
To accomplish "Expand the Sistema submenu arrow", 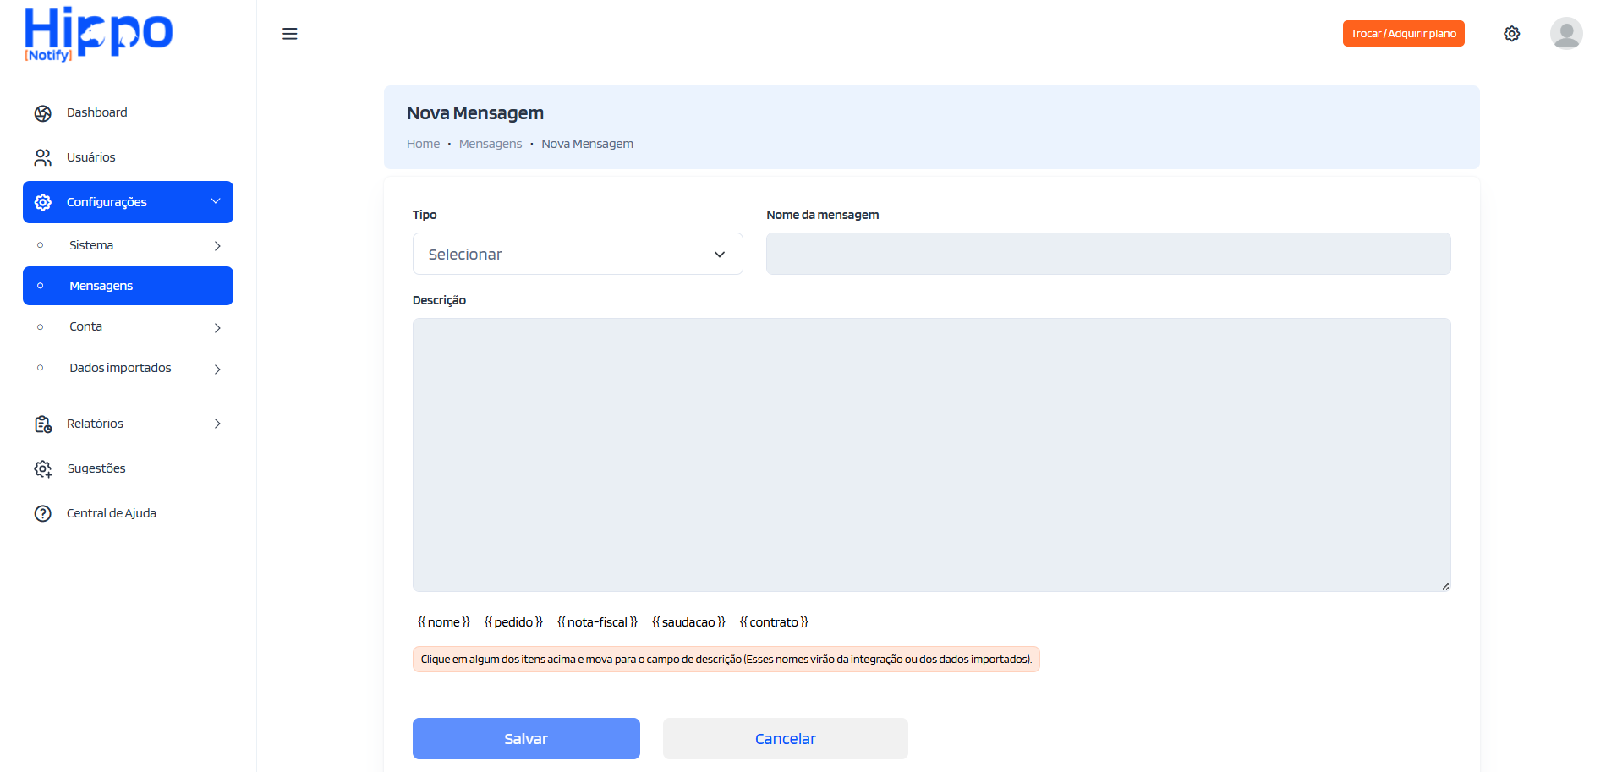I will (x=217, y=246).
